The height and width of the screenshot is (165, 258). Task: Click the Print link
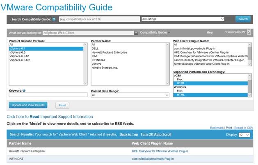(229, 128)
